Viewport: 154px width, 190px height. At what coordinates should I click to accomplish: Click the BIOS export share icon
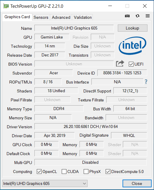coord(120,64)
